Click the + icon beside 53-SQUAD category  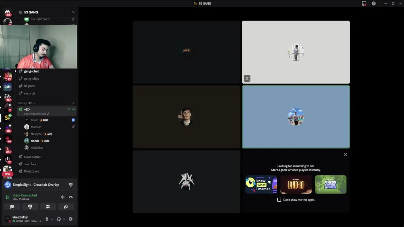pyautogui.click(x=73, y=103)
